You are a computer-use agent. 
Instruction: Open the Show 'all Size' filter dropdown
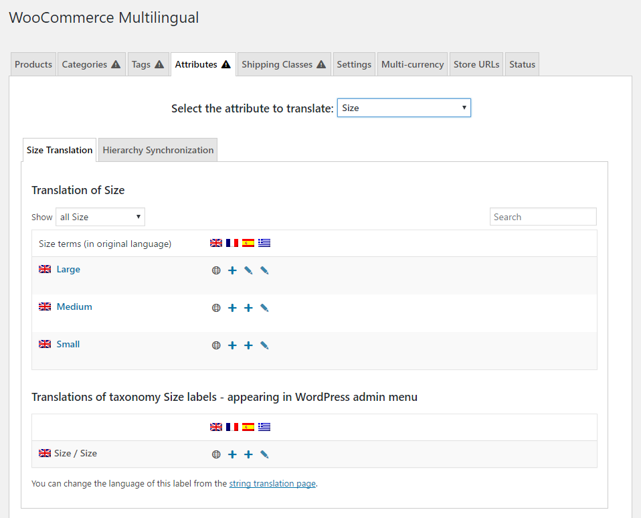[100, 217]
